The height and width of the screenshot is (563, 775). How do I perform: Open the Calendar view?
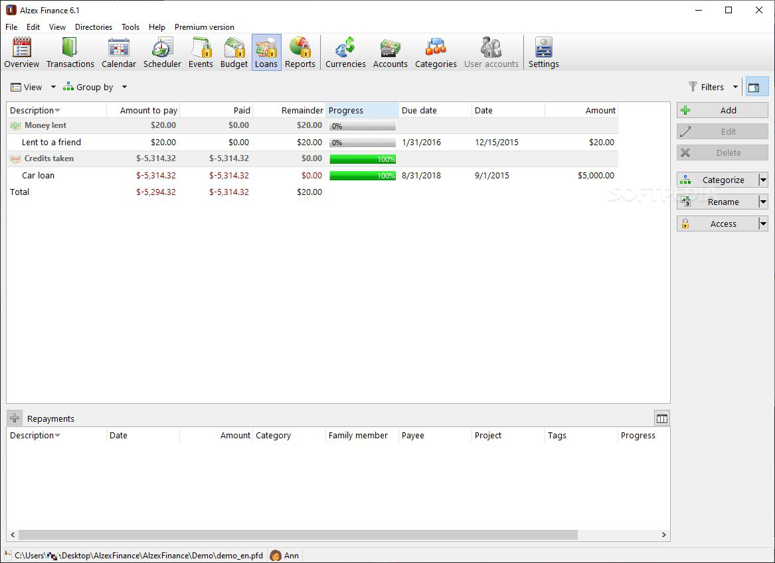(x=119, y=52)
